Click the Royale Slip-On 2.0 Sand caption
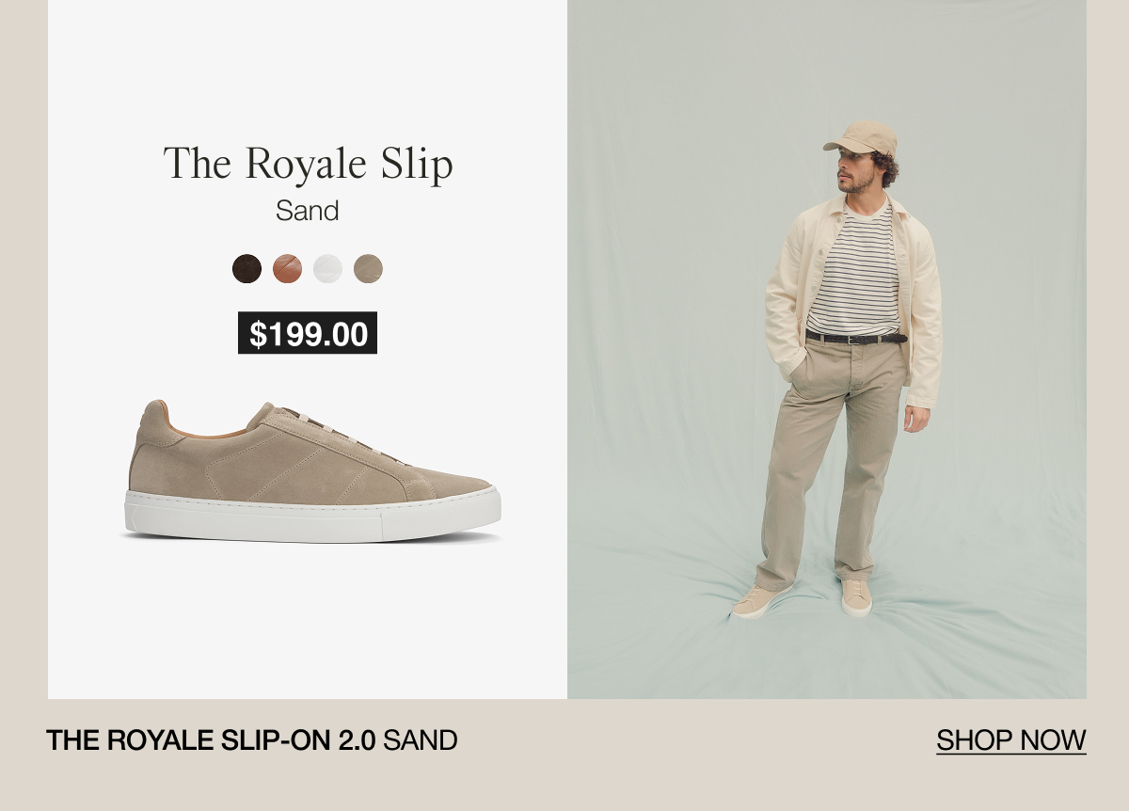 252,740
